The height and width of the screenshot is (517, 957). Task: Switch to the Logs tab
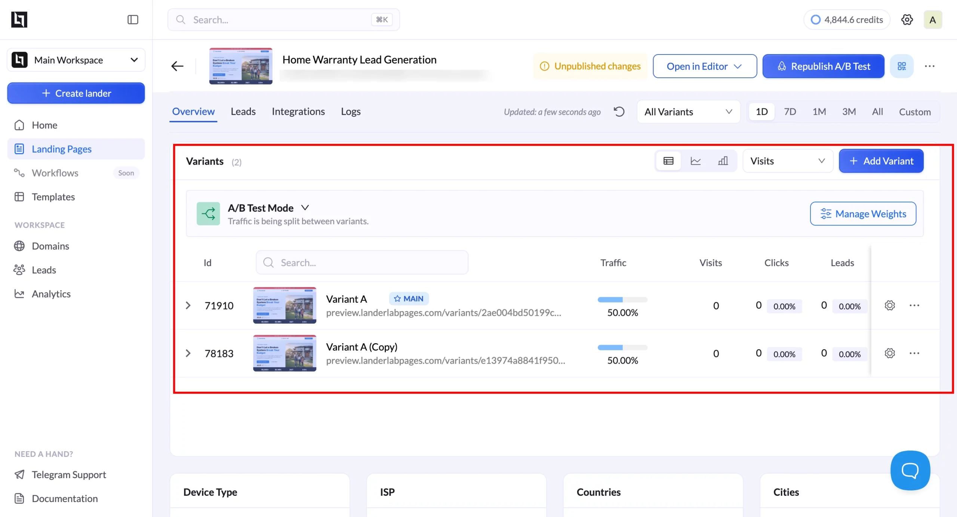point(351,111)
